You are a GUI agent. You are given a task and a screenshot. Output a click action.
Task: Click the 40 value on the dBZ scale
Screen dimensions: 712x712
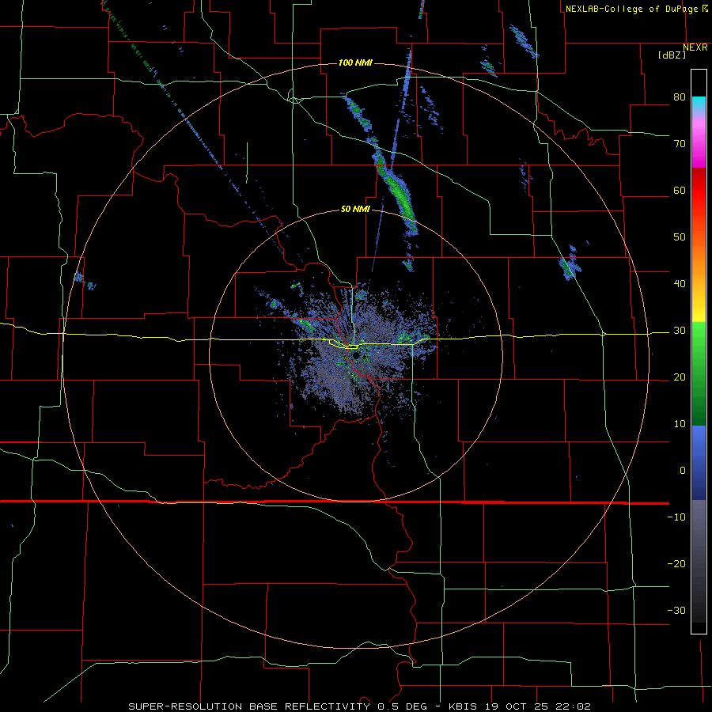click(680, 284)
